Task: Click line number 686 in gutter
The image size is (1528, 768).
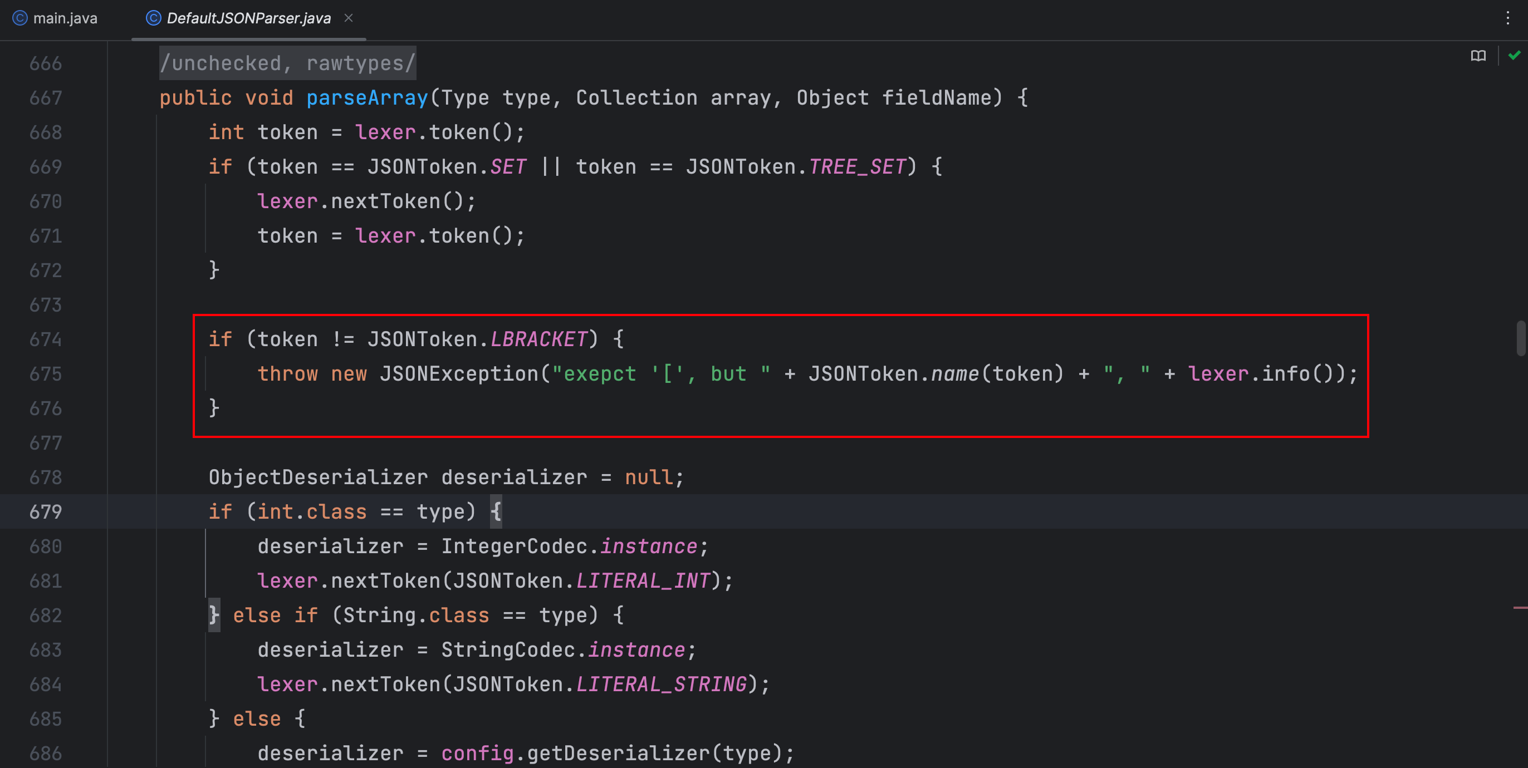Action: (46, 754)
